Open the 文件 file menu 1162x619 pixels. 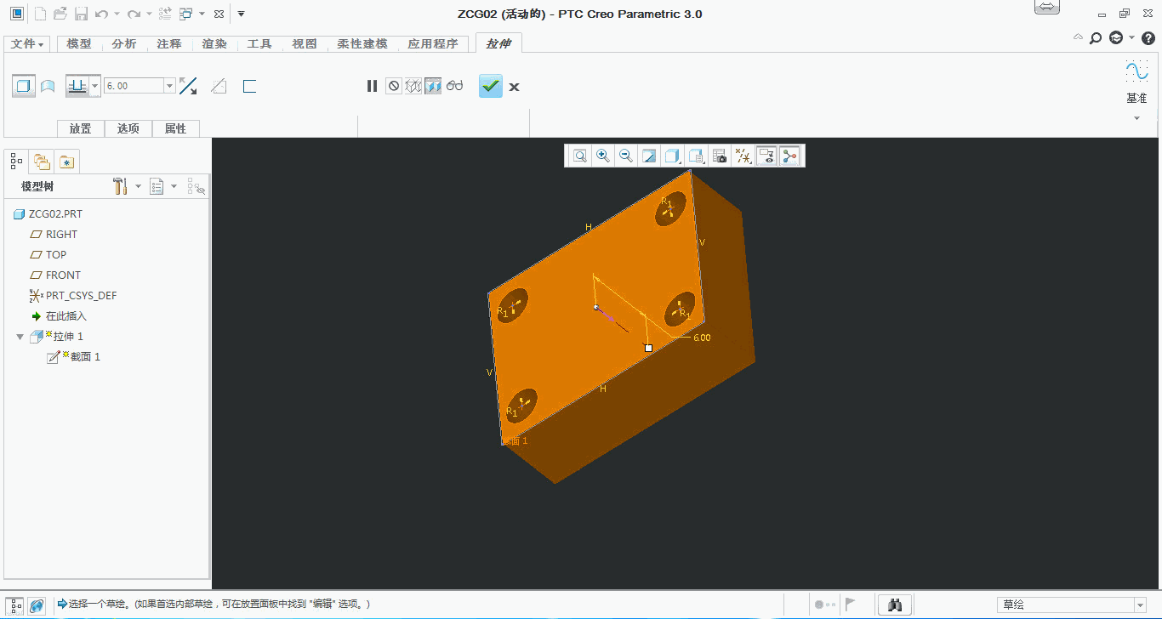coord(27,44)
